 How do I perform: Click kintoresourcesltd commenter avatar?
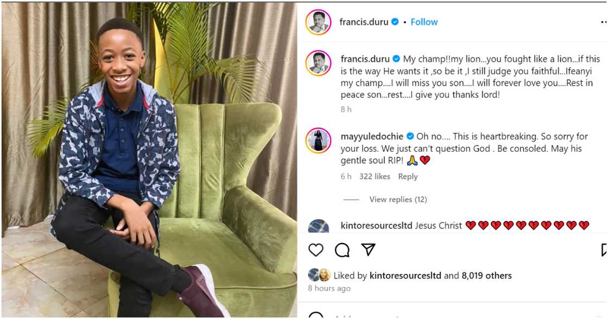tap(318, 226)
